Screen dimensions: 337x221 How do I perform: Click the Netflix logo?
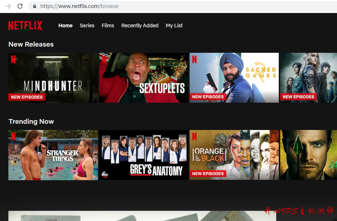point(25,25)
